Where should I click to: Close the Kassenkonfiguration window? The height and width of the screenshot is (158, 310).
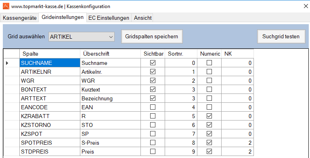[306, 6]
